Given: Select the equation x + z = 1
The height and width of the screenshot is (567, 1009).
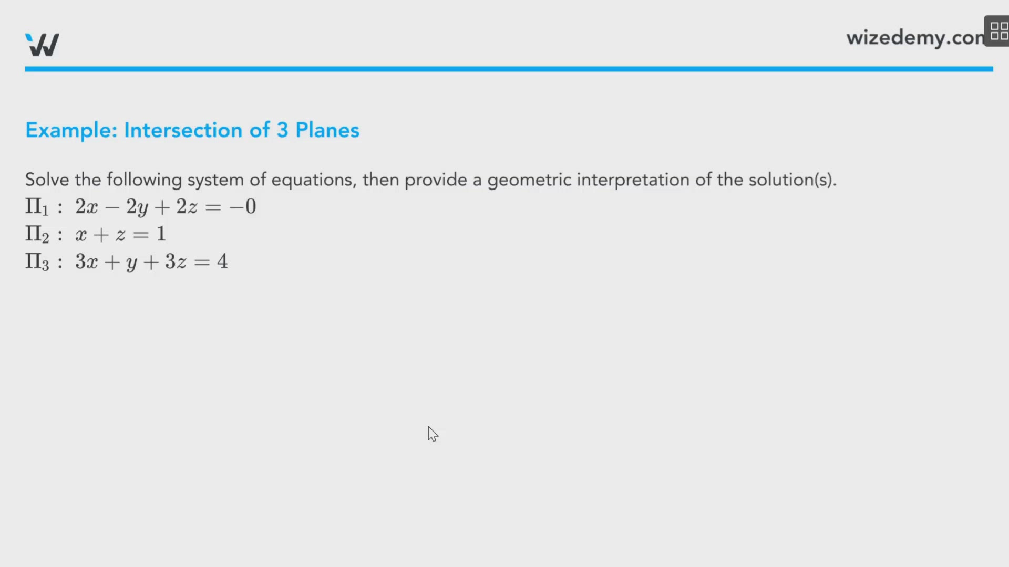Looking at the screenshot, I should tap(120, 234).
